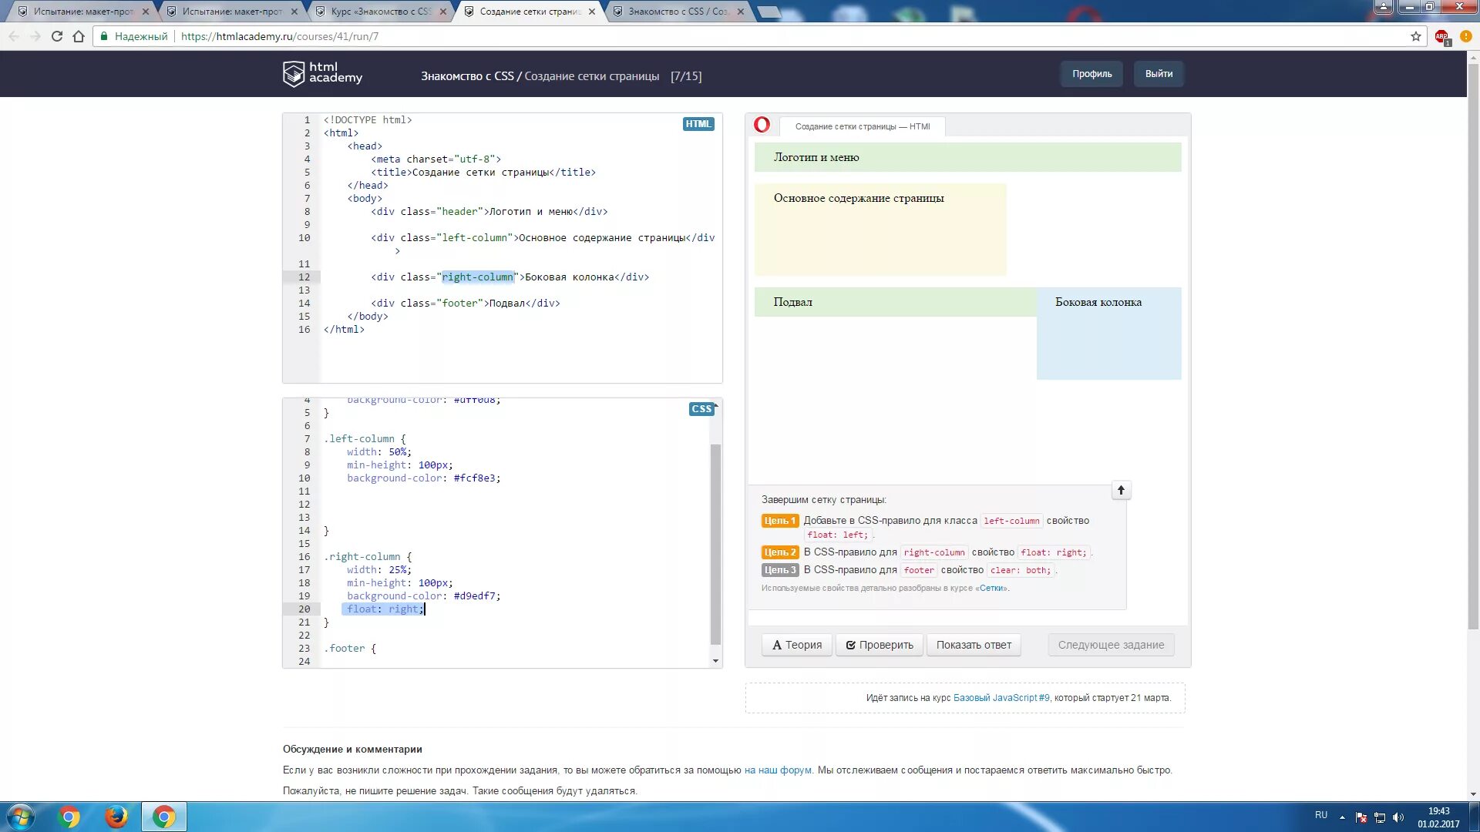Click the Проверить button
The image size is (1480, 832).
click(879, 645)
